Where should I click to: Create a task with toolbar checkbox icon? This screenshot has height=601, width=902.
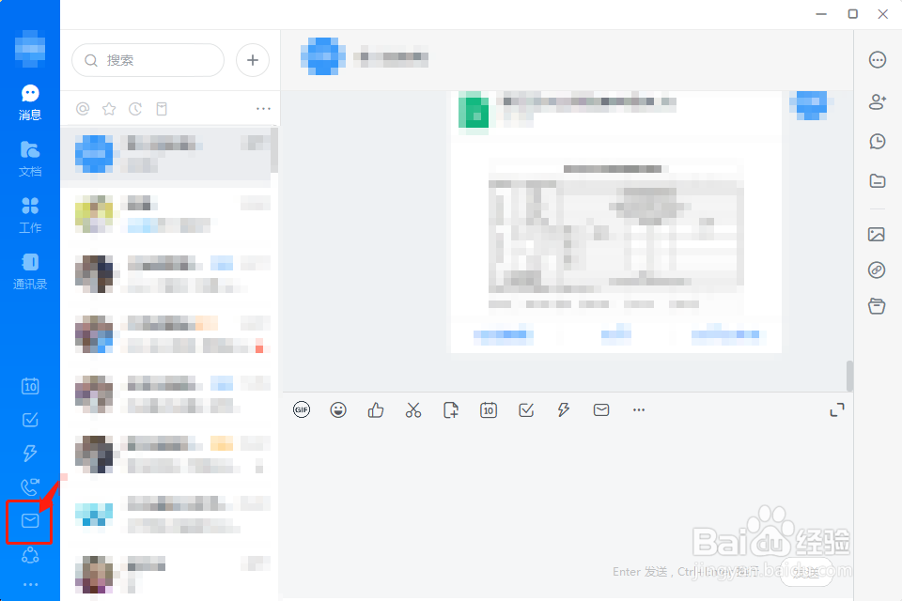(526, 410)
